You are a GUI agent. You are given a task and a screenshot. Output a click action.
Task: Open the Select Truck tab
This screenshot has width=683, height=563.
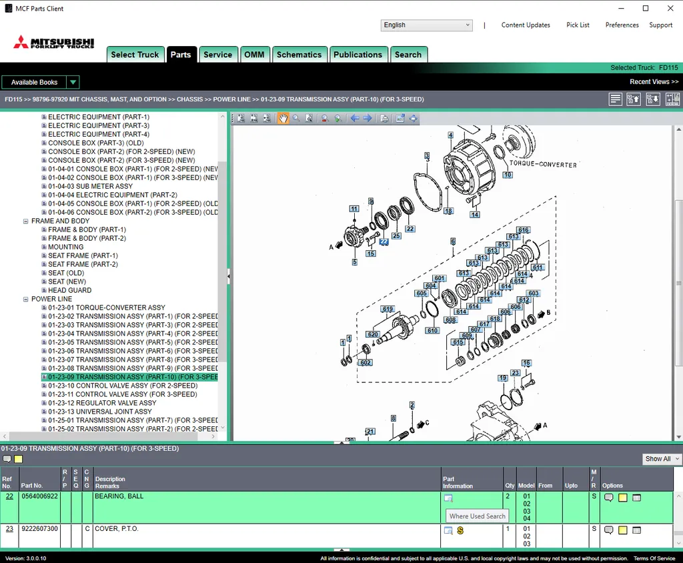(x=135, y=55)
